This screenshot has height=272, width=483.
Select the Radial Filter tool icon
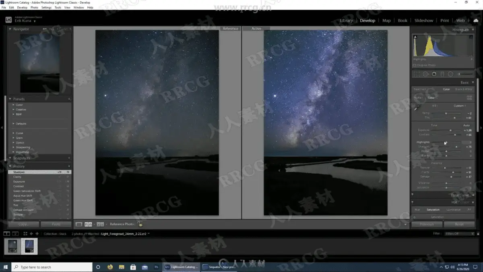coord(450,74)
